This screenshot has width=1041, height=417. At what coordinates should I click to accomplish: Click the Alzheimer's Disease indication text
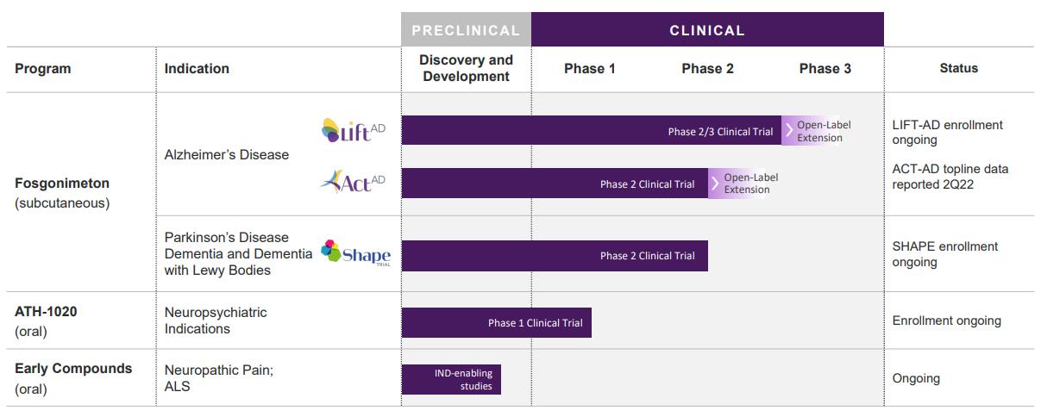pos(227,155)
